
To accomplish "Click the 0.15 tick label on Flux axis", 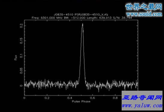I will point(21,41).
